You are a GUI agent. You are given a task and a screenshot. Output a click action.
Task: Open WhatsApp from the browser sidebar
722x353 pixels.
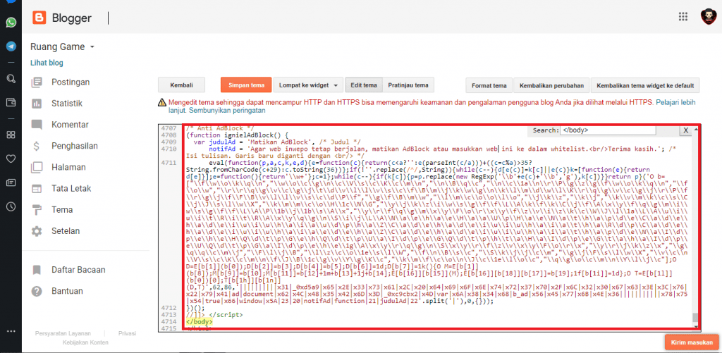tap(11, 22)
